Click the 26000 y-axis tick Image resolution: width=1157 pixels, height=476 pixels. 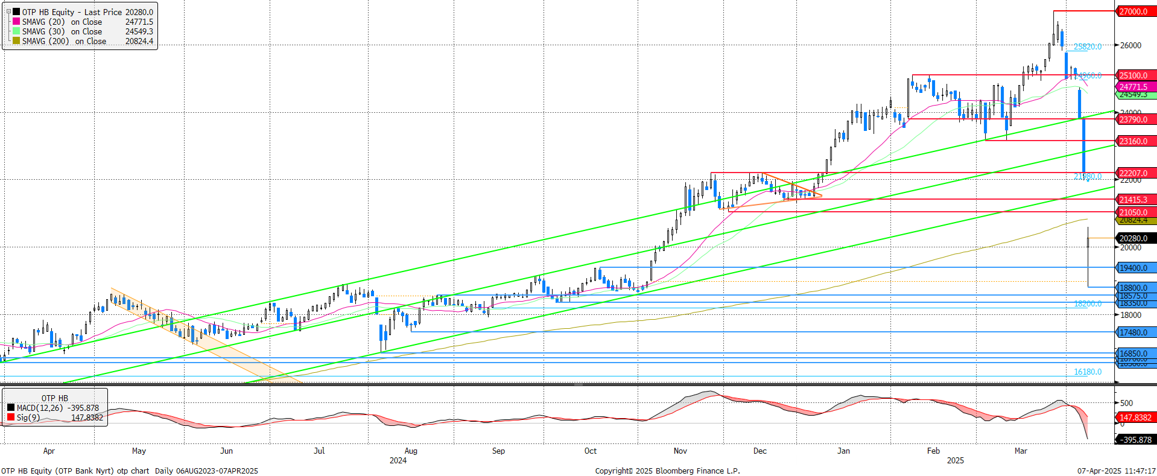(1130, 45)
